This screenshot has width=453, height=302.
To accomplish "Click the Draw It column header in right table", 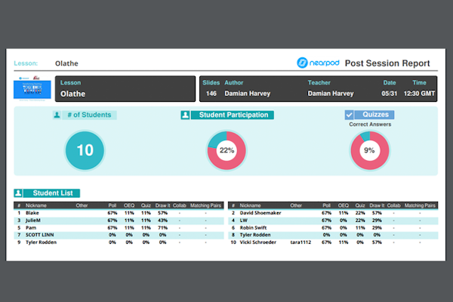I will (377, 205).
